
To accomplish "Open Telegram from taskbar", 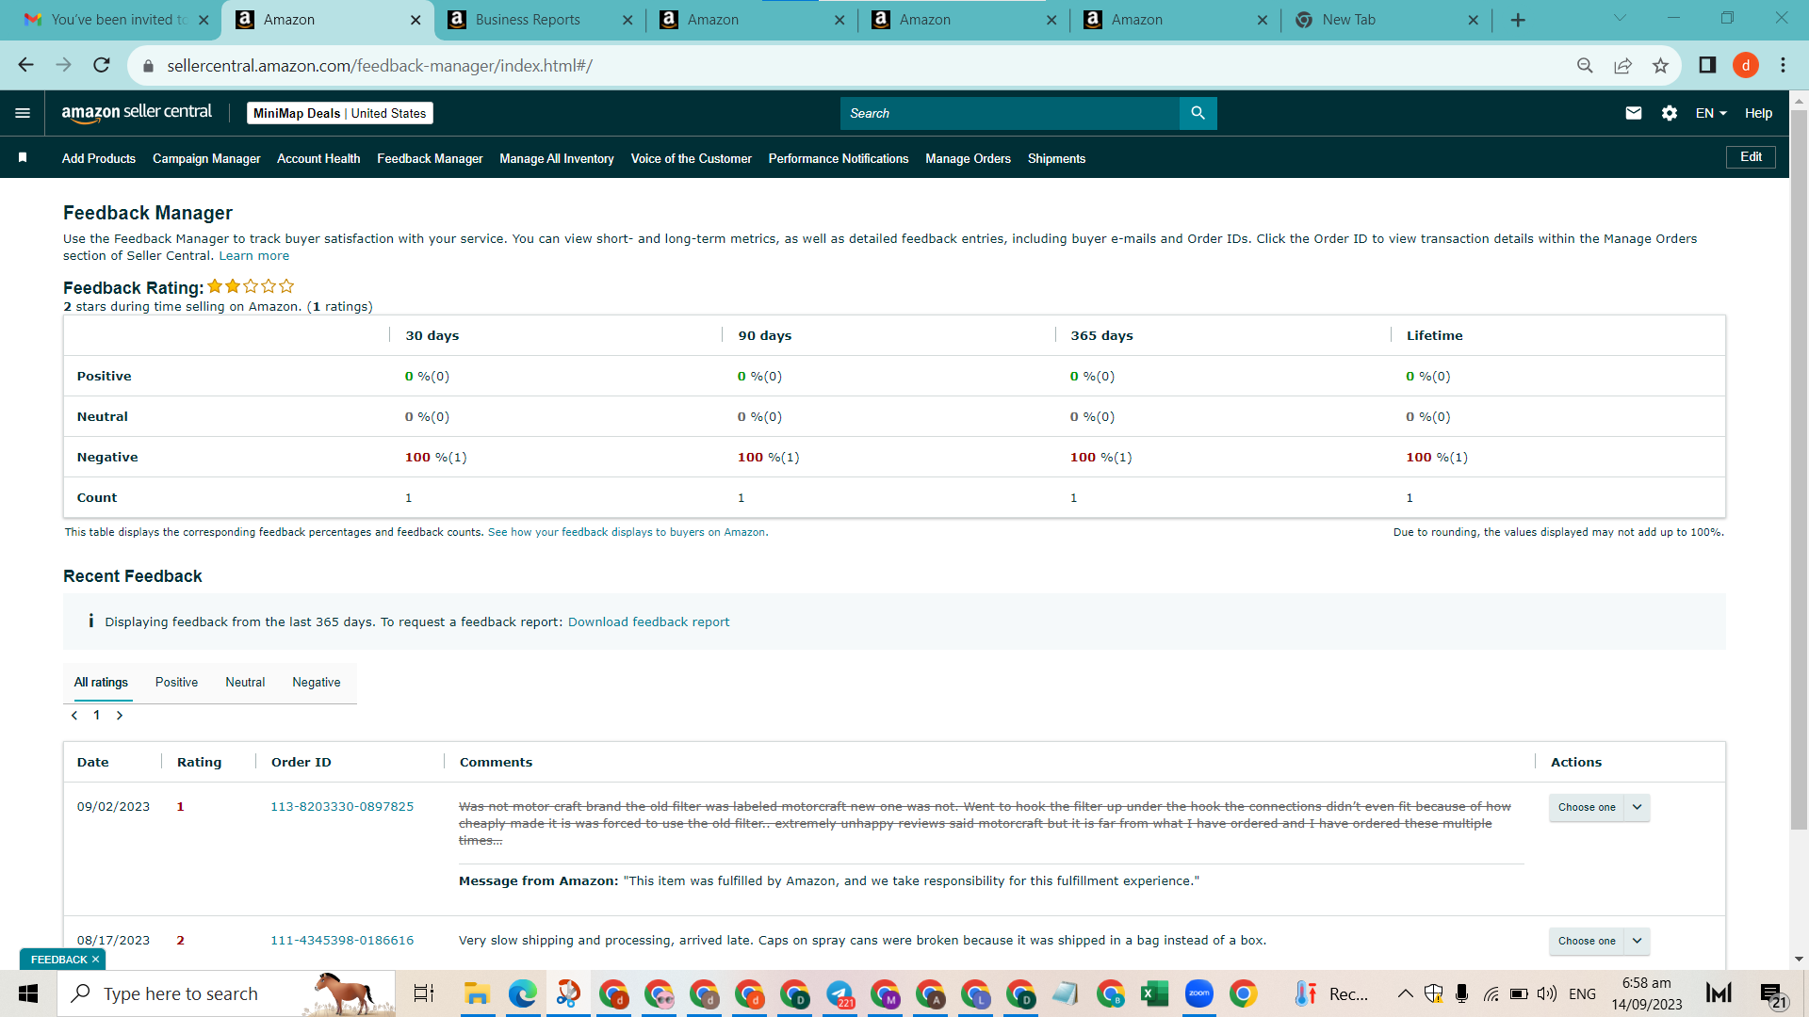I will (839, 993).
